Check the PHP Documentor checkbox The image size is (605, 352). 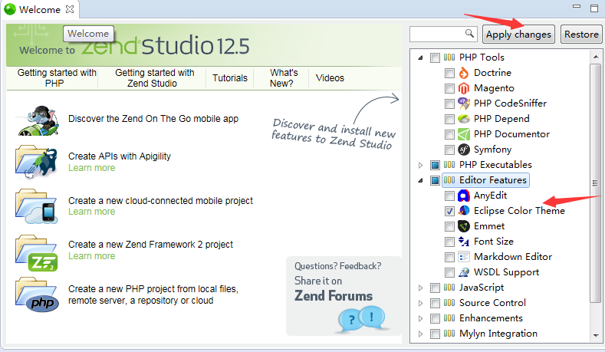click(449, 134)
